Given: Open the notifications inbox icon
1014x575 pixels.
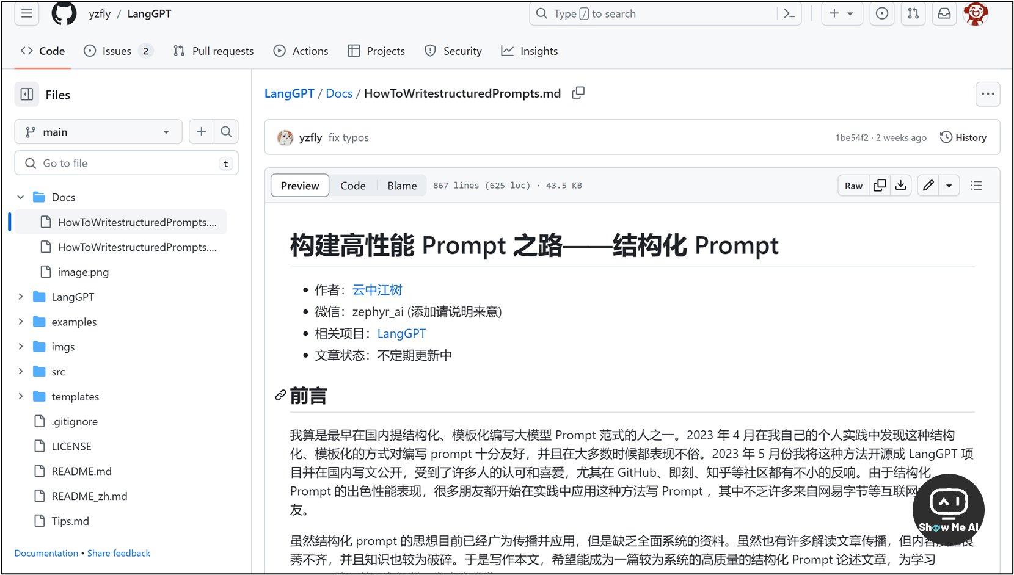Looking at the screenshot, I should coord(944,13).
